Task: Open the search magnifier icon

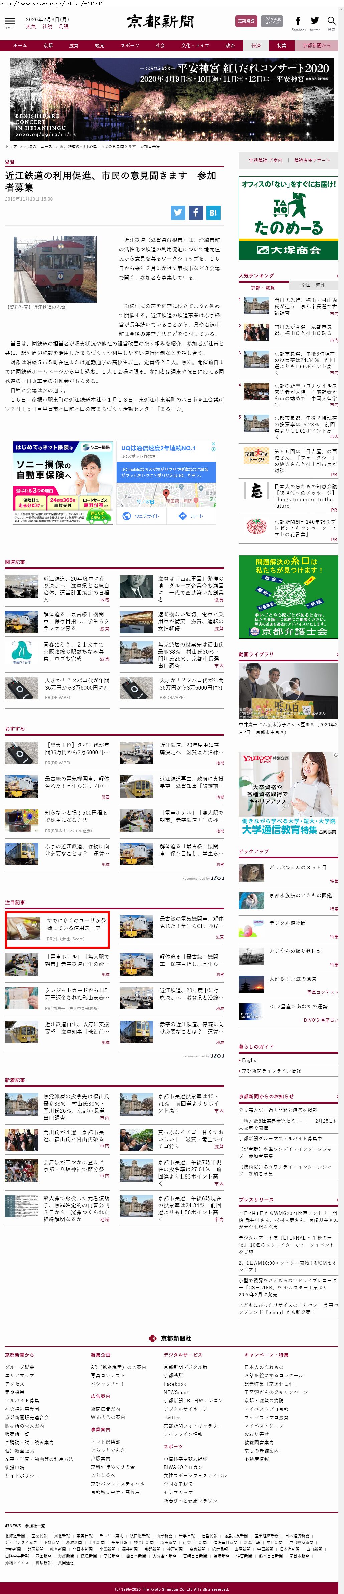Action: pos(332,21)
